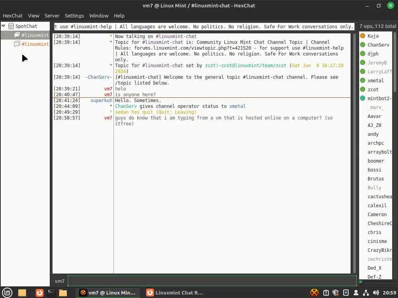This screenshot has height=298, width=398.
Task: Open the Window menu
Action: (99, 16)
